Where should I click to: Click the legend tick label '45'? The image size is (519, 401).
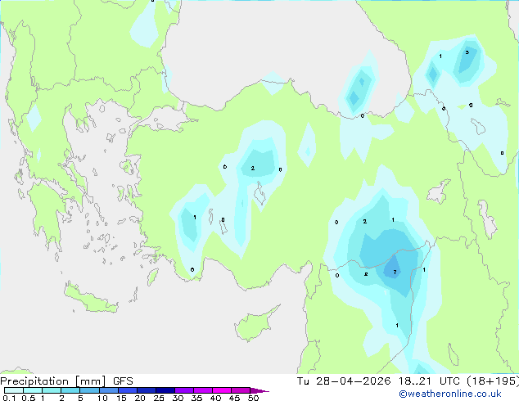point(234,398)
